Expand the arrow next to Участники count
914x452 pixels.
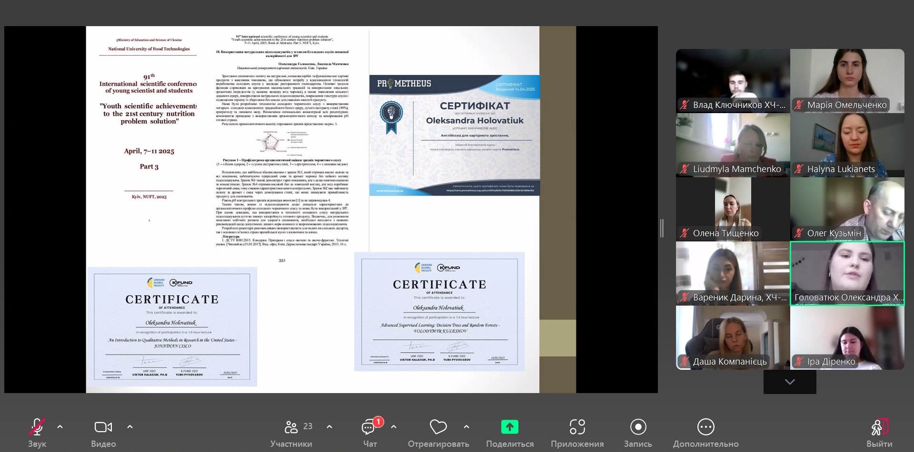point(329,427)
